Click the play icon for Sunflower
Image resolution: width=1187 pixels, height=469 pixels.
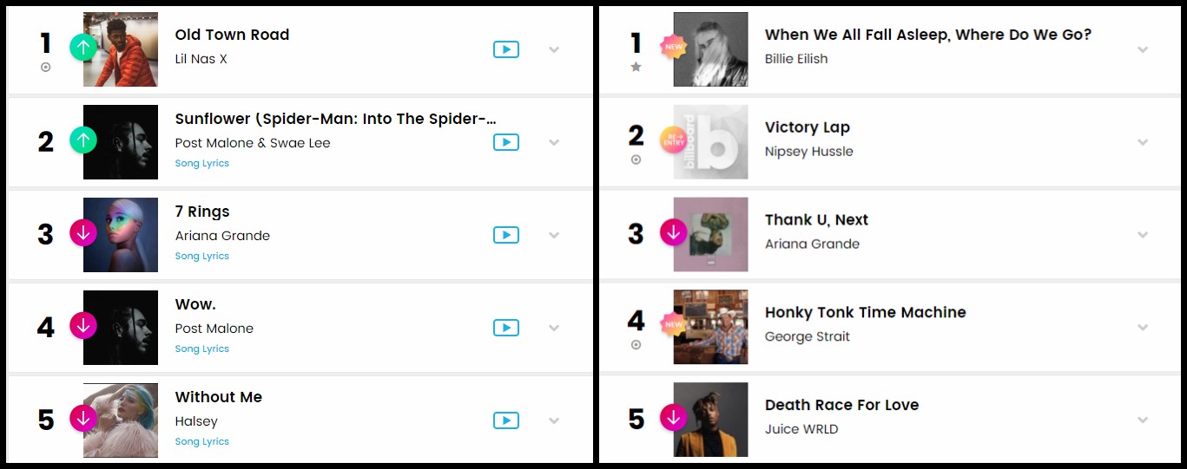pos(505,142)
